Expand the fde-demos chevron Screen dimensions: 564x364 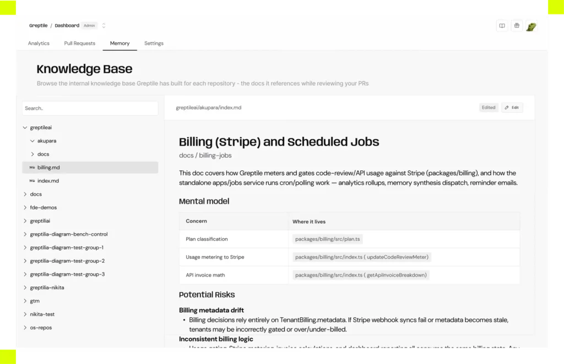coord(25,207)
